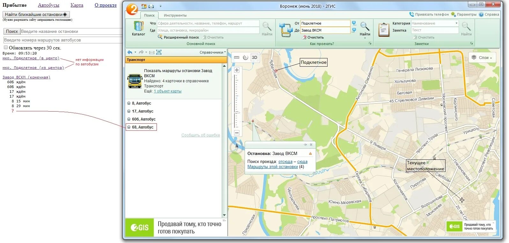Click the printer icon in title bar
The image size is (509, 243).
(x=151, y=6)
